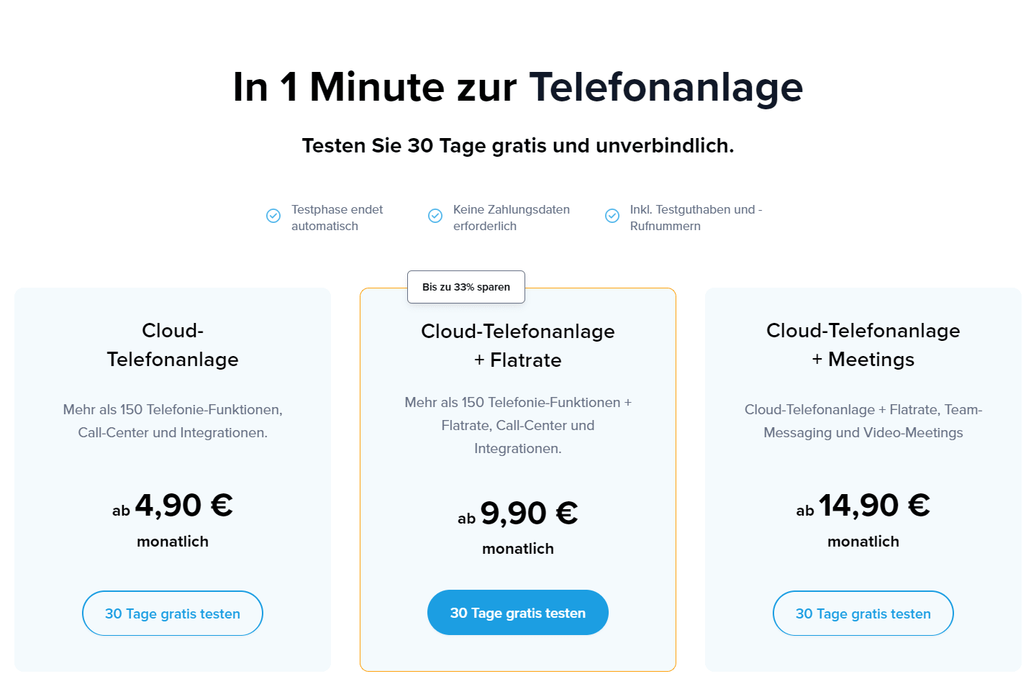Click Team-Messaging und Video-Meetings description

(863, 421)
